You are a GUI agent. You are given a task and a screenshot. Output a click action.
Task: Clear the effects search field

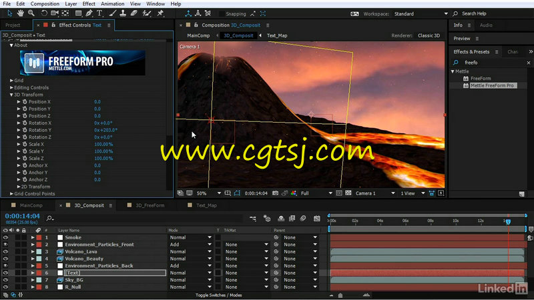tap(528, 63)
